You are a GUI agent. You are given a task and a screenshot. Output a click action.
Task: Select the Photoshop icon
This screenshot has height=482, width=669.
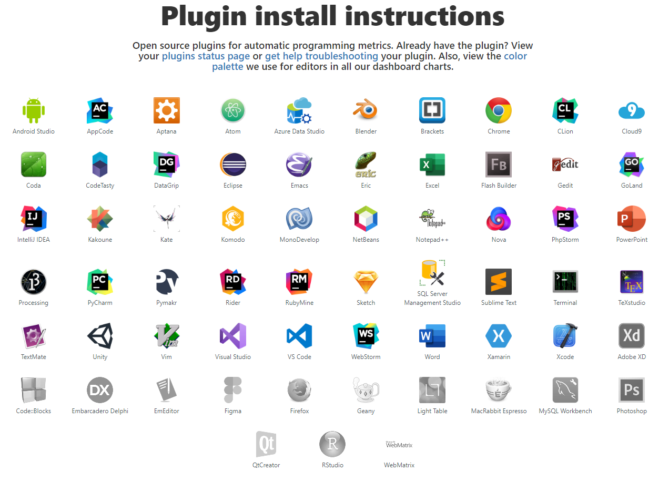click(x=632, y=390)
